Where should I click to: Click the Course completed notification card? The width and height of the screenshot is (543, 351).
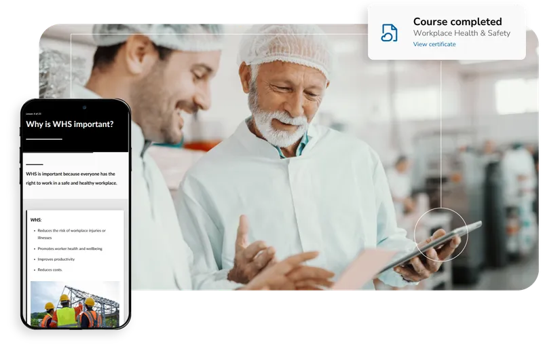tap(447, 32)
